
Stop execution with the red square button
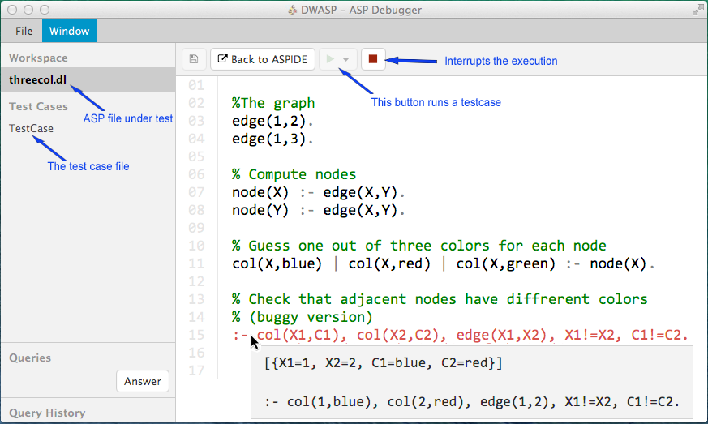click(x=373, y=59)
